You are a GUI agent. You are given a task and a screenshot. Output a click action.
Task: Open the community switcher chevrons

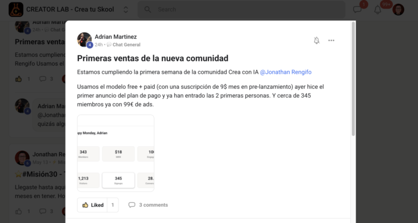126,10
